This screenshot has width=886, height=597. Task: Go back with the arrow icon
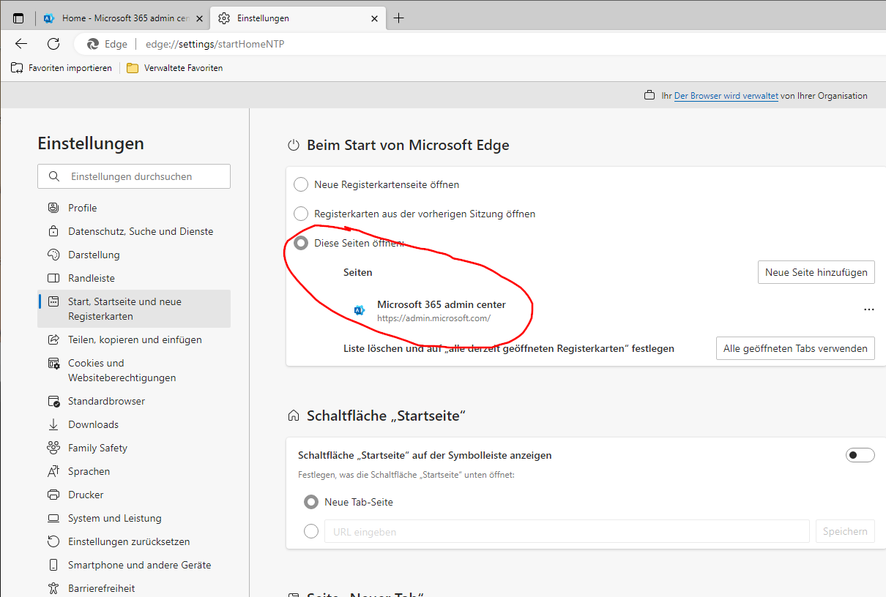pyautogui.click(x=21, y=44)
